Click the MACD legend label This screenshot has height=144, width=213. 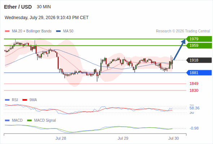coord(17,121)
